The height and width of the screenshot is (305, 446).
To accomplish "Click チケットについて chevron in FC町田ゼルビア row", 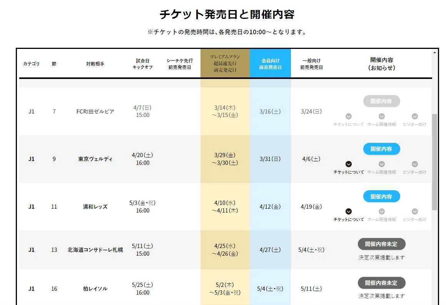I will (x=348, y=116).
